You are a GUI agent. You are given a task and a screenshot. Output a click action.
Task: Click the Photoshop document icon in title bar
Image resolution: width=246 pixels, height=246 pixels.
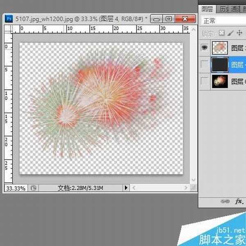(8, 18)
